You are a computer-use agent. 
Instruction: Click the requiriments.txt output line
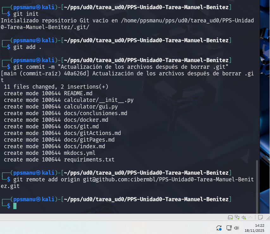point(59,160)
